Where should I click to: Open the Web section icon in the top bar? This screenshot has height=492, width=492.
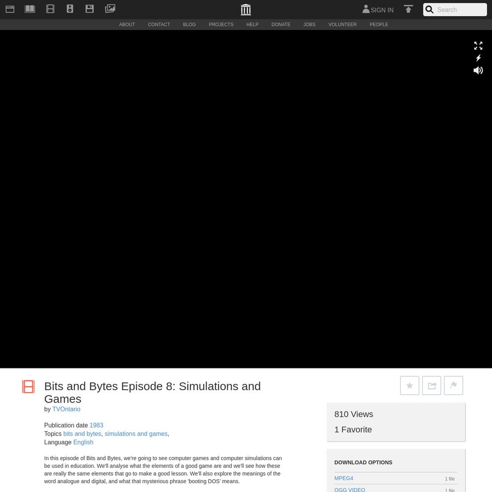[10, 9]
